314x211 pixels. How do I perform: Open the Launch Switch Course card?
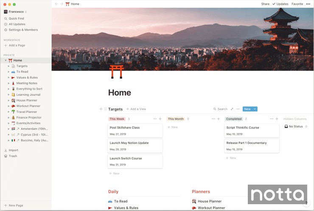point(135,161)
